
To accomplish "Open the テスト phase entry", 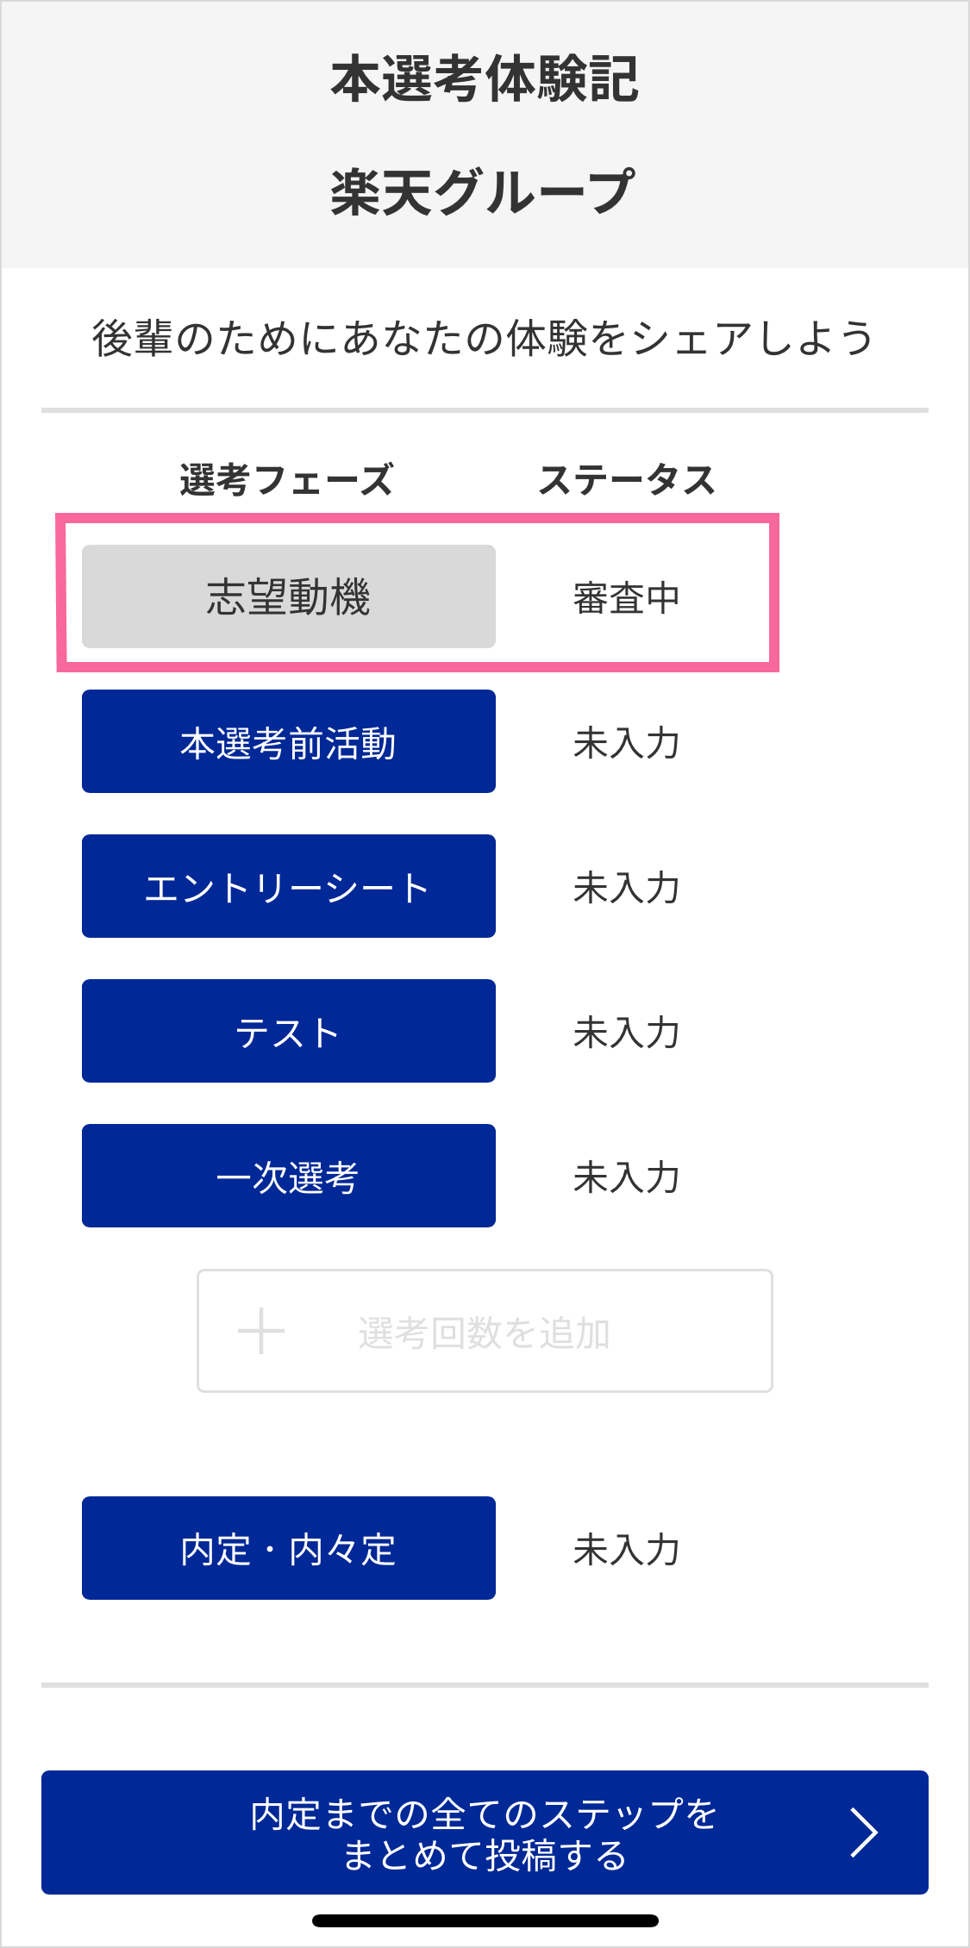I will coord(288,1031).
